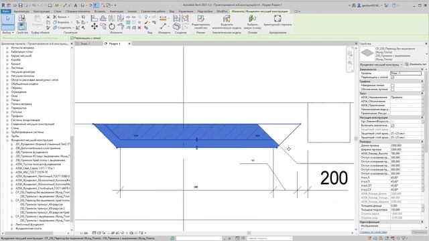Activate the Copy tool in Modify panel
The height and width of the screenshot is (241, 429).
(x=103, y=26)
